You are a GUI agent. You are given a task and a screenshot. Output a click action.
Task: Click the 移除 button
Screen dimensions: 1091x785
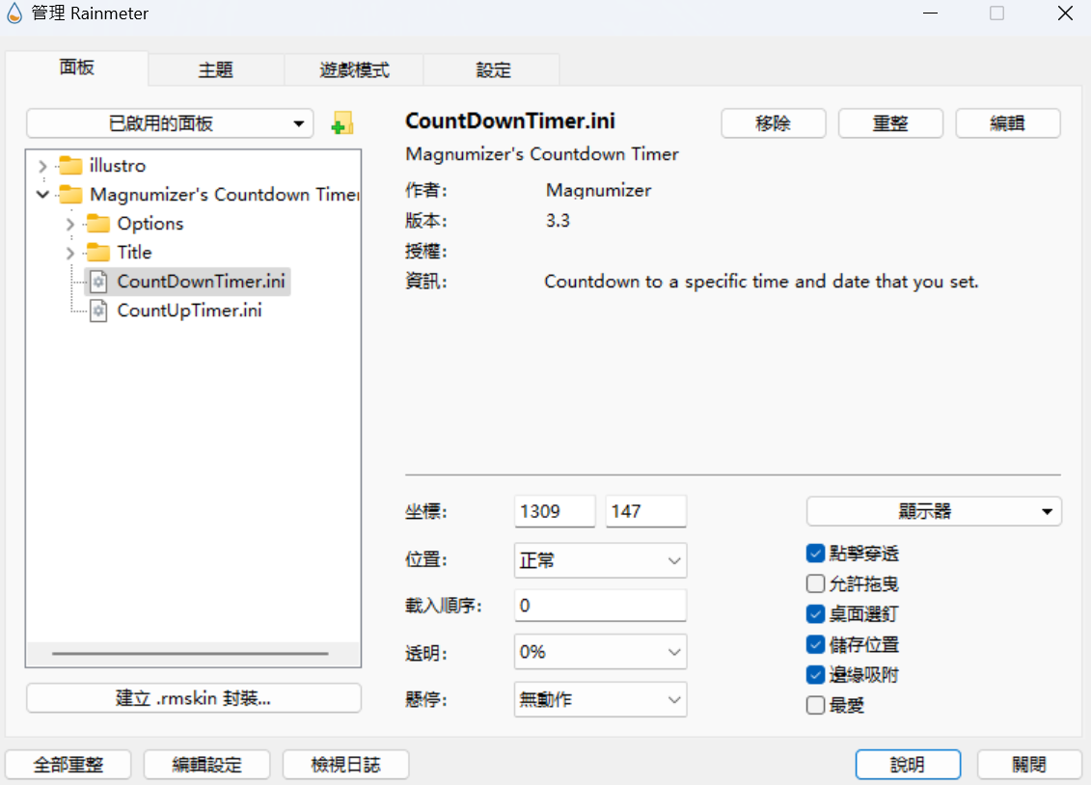(x=773, y=123)
